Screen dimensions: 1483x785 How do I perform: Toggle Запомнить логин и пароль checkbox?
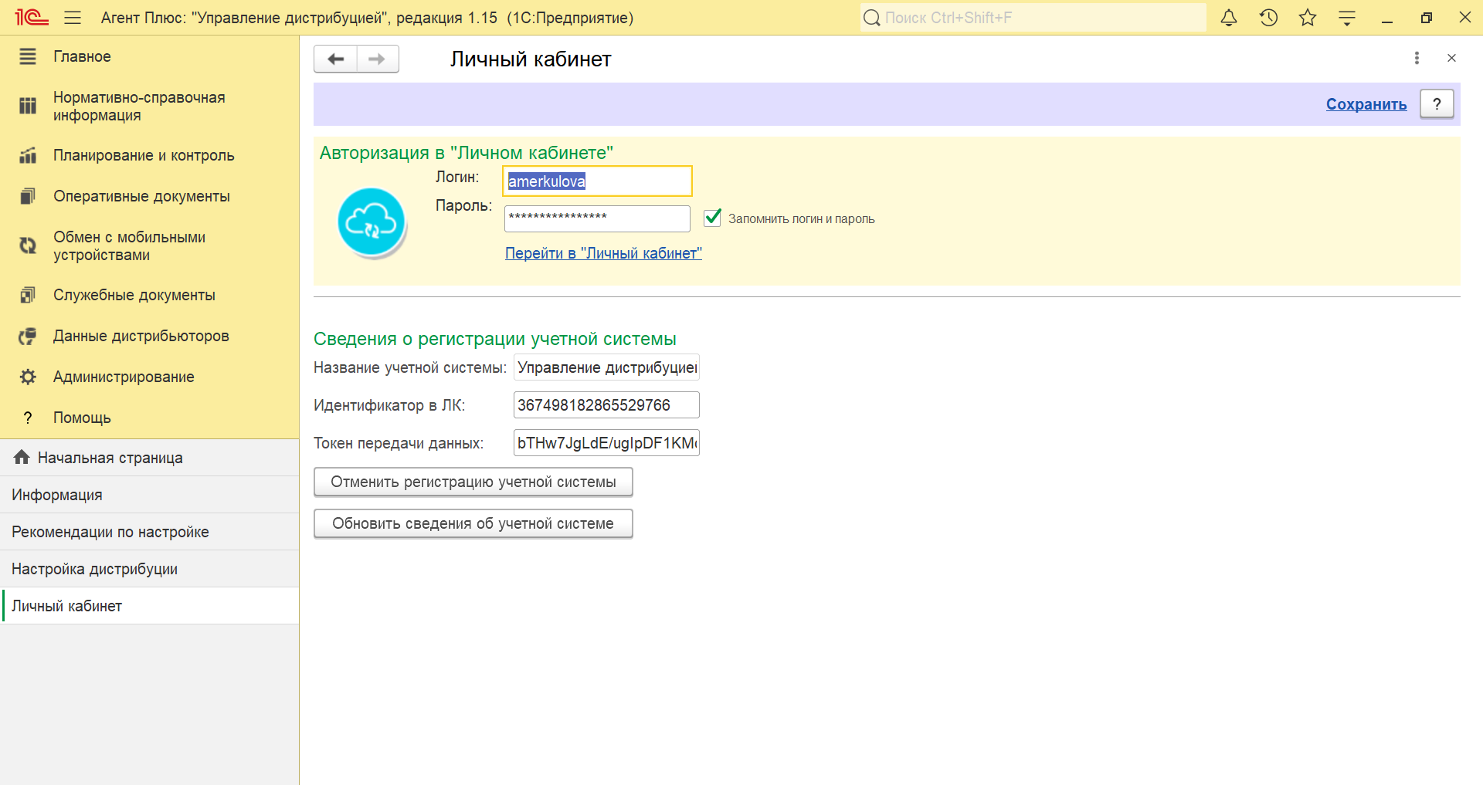(712, 218)
